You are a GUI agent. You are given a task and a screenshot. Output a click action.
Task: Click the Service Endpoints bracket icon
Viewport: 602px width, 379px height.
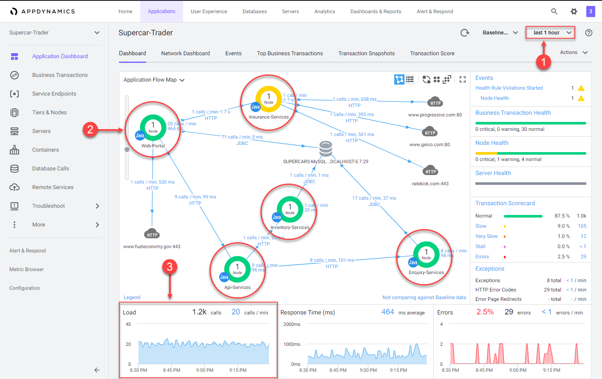[x=14, y=94]
